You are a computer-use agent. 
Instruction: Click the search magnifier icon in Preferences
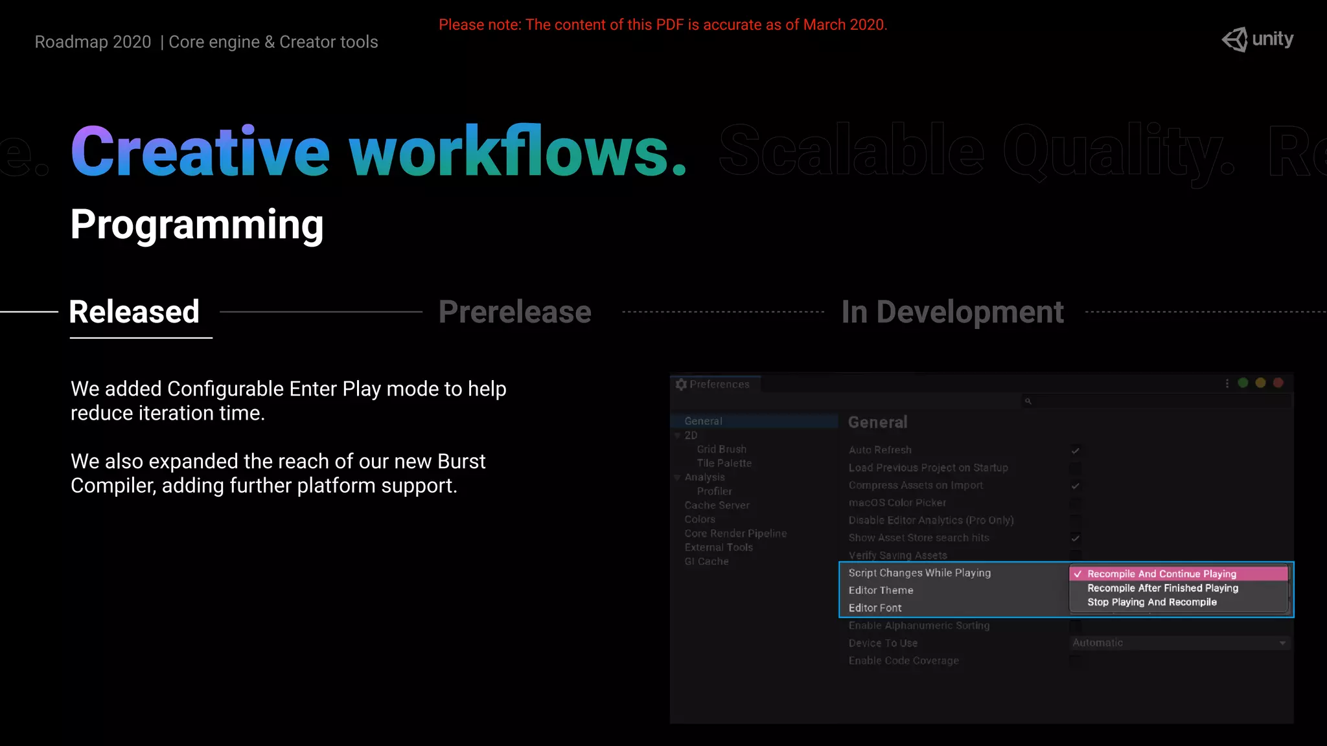pyautogui.click(x=1028, y=401)
